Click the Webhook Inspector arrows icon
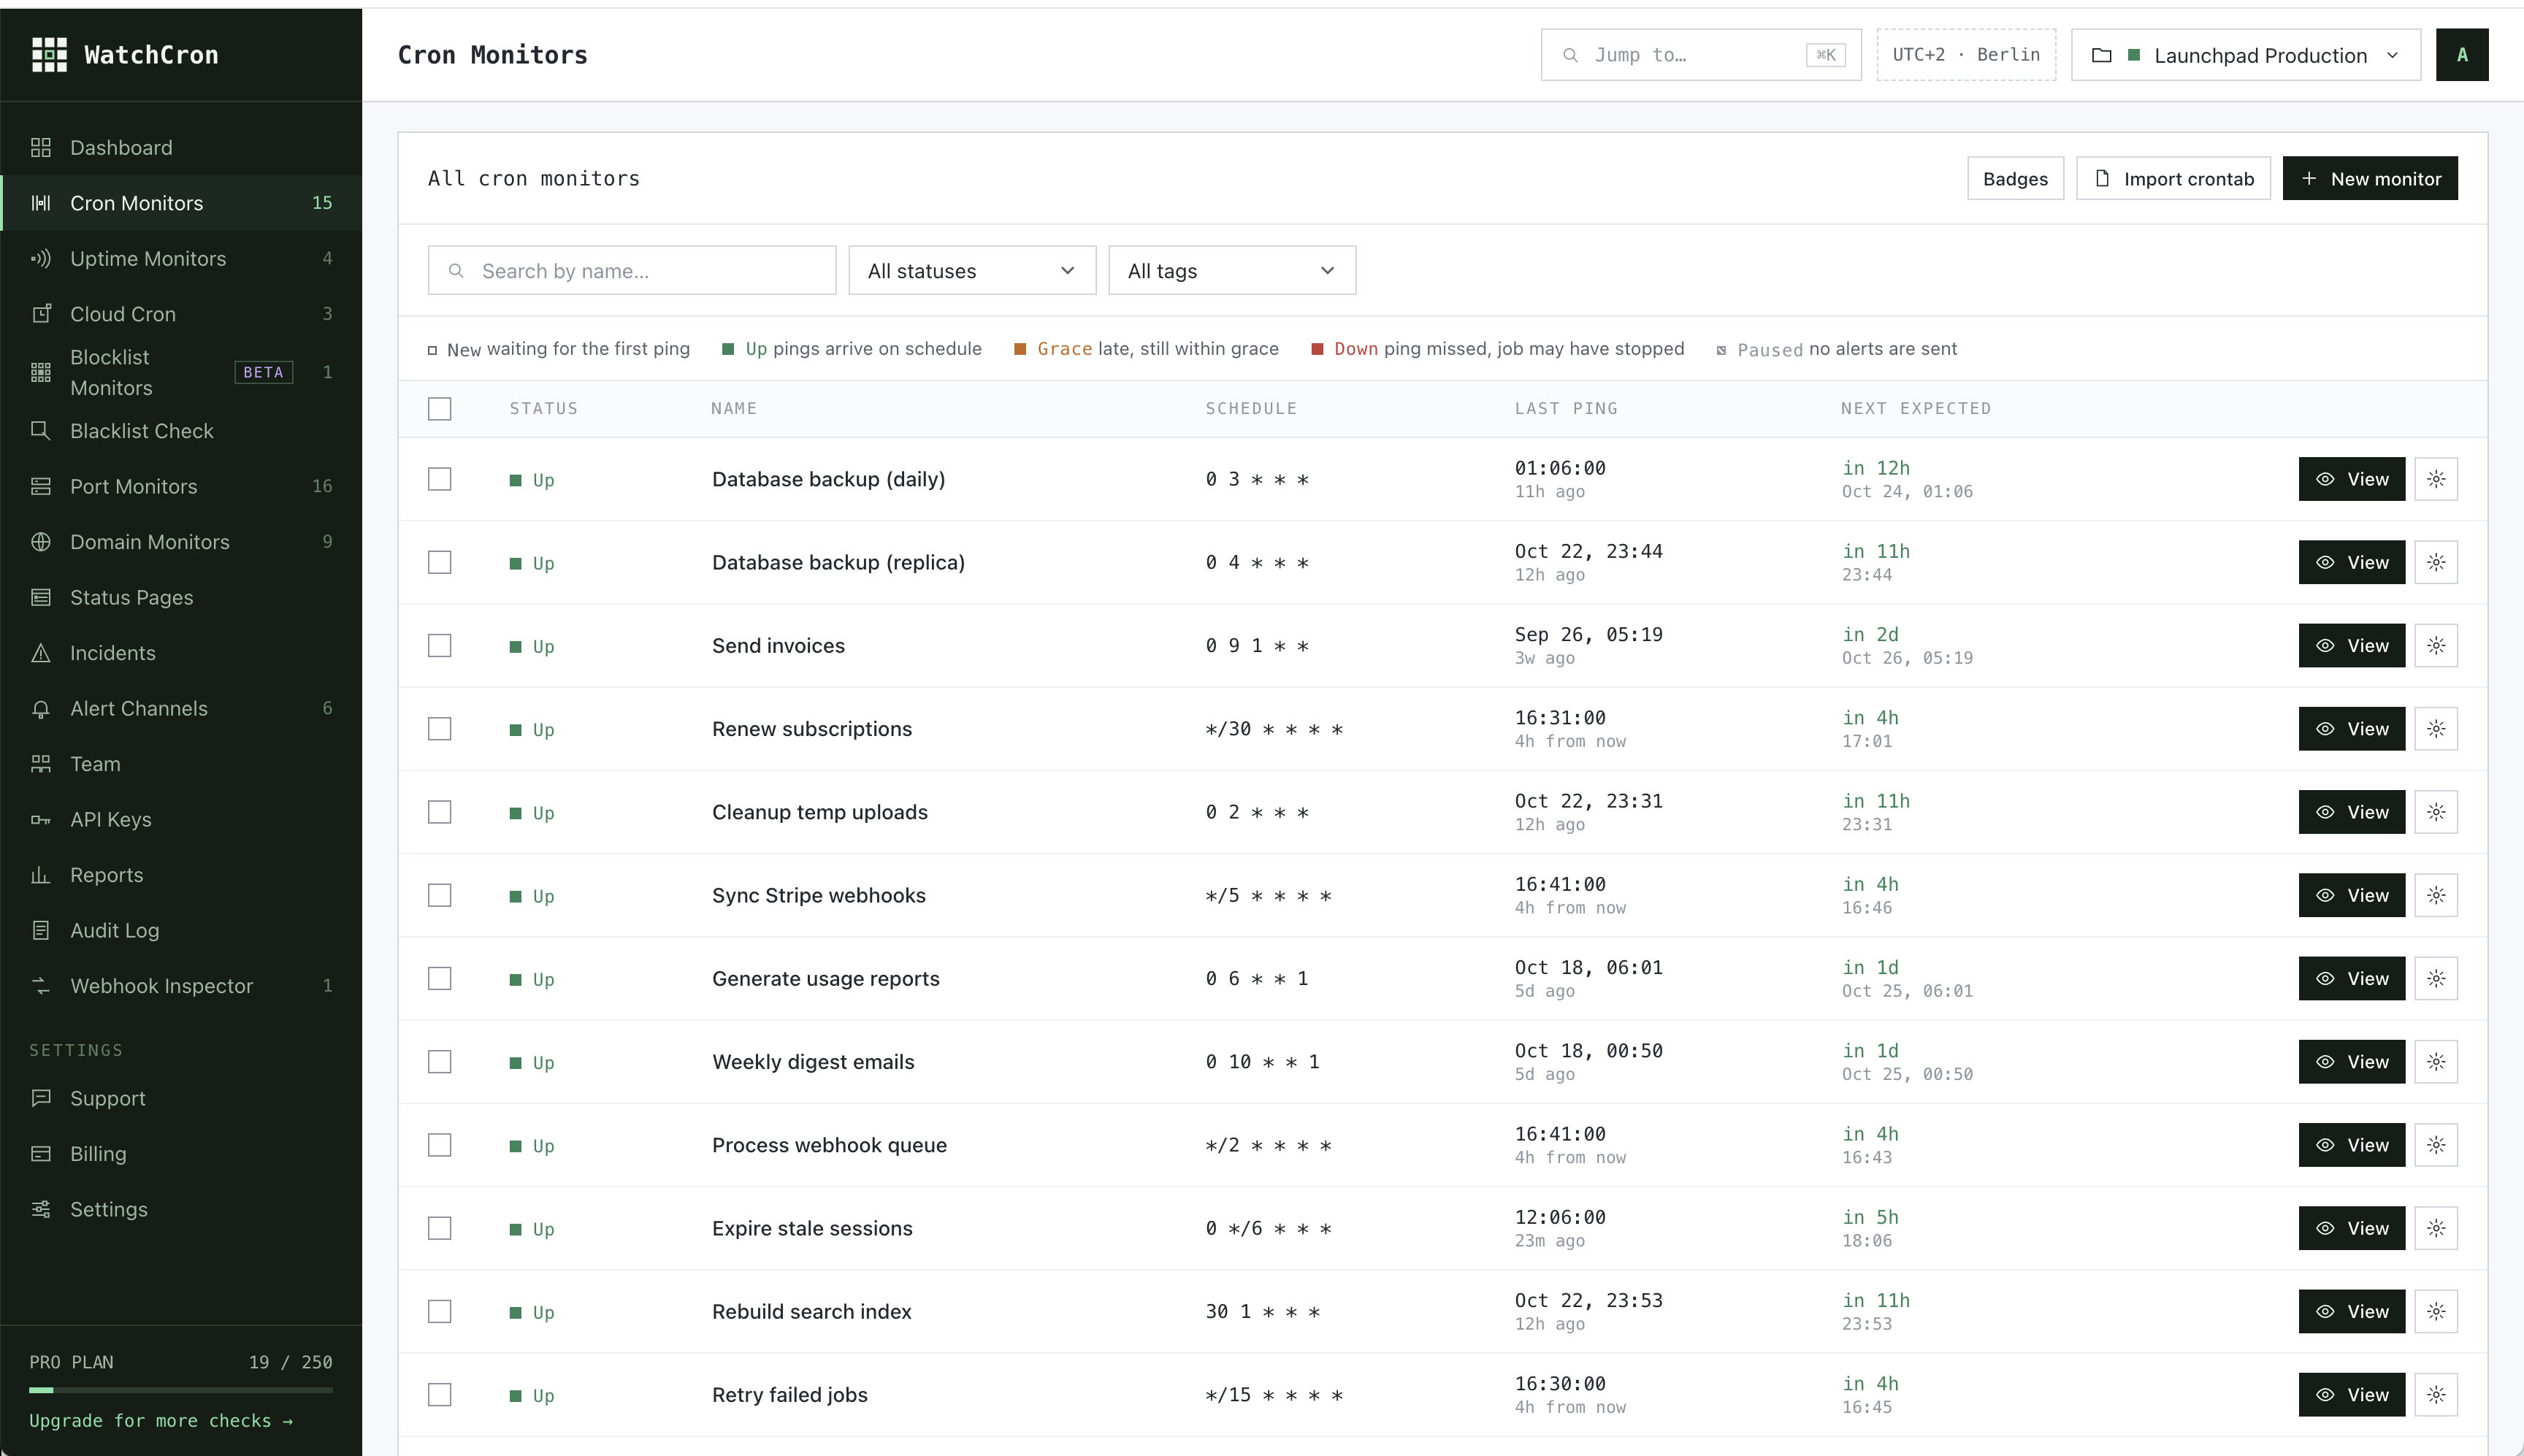The width and height of the screenshot is (2524, 1456). 41,986
